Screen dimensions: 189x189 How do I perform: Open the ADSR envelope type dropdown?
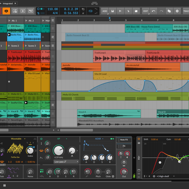[x=99, y=139]
